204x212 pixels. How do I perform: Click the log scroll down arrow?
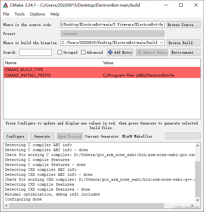(x=197, y=200)
